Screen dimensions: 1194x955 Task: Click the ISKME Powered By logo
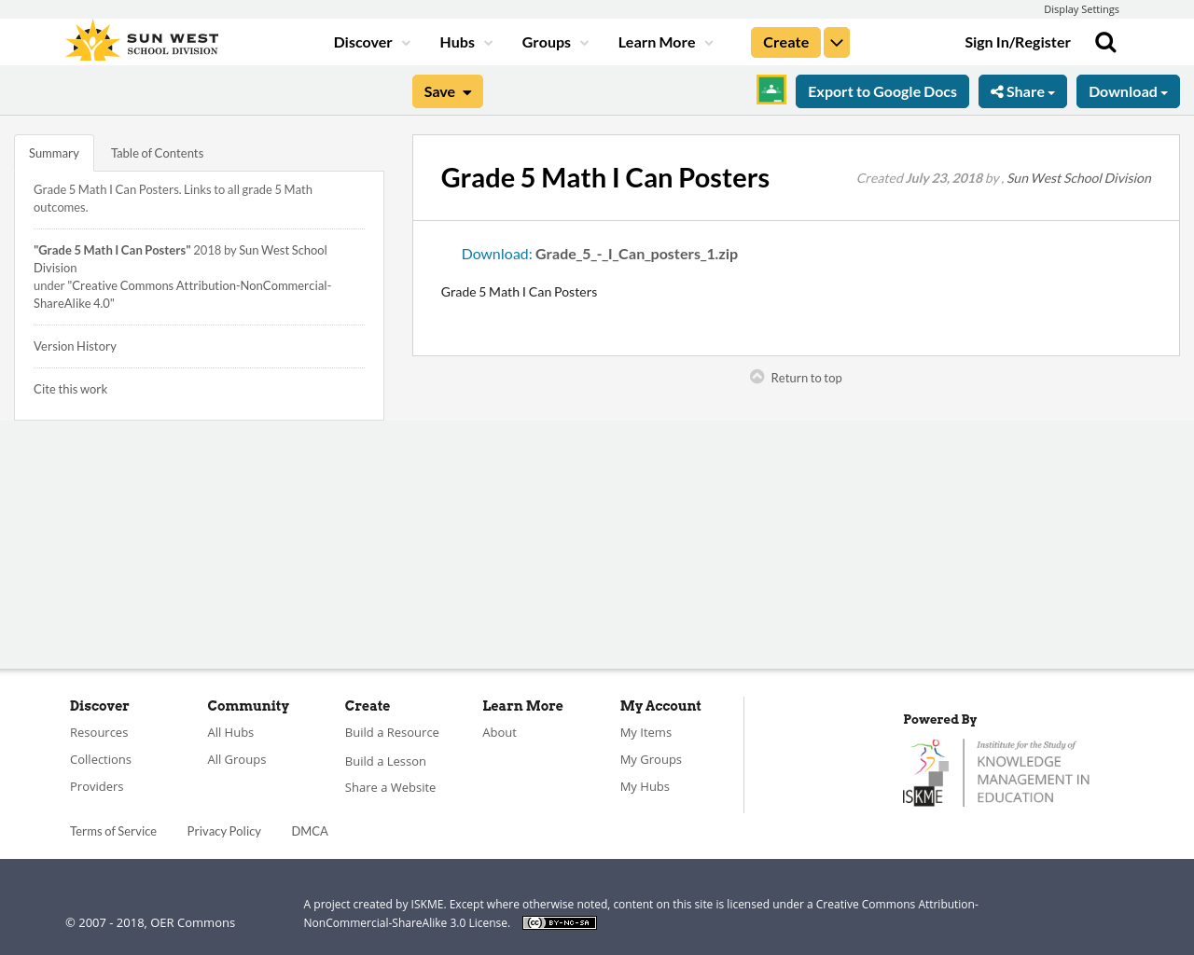pos(996,770)
